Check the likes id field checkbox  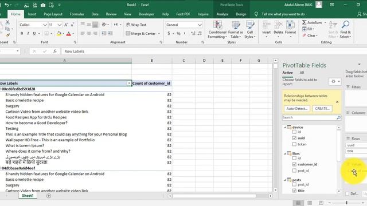point(294,158)
